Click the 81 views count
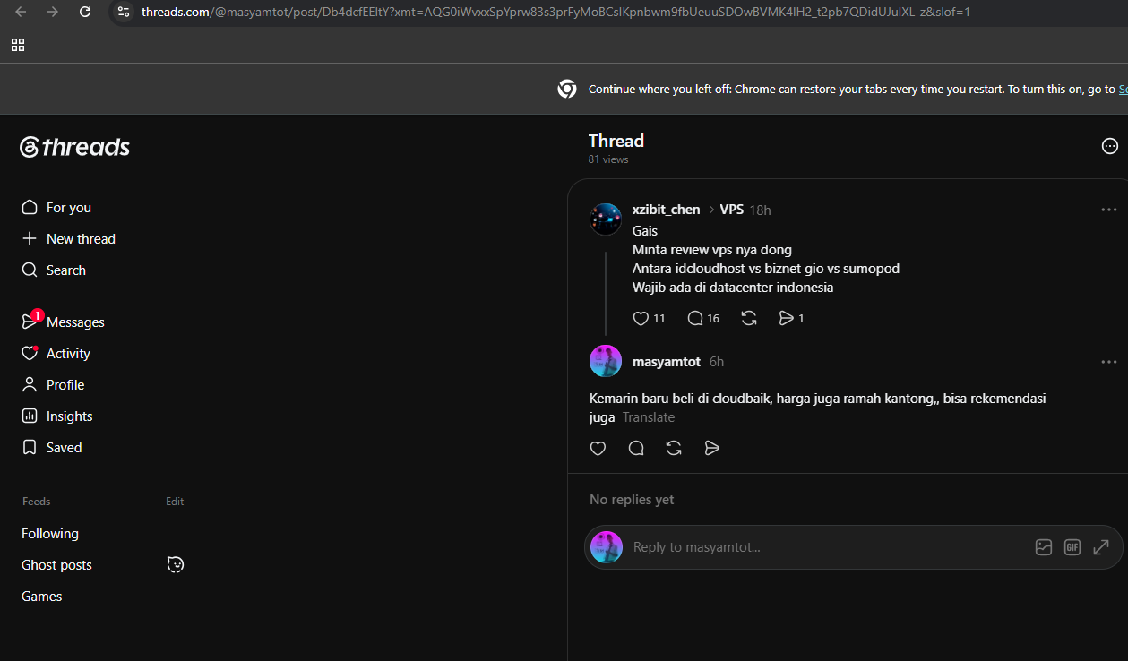Screen dimensions: 1128x661 click(x=608, y=159)
